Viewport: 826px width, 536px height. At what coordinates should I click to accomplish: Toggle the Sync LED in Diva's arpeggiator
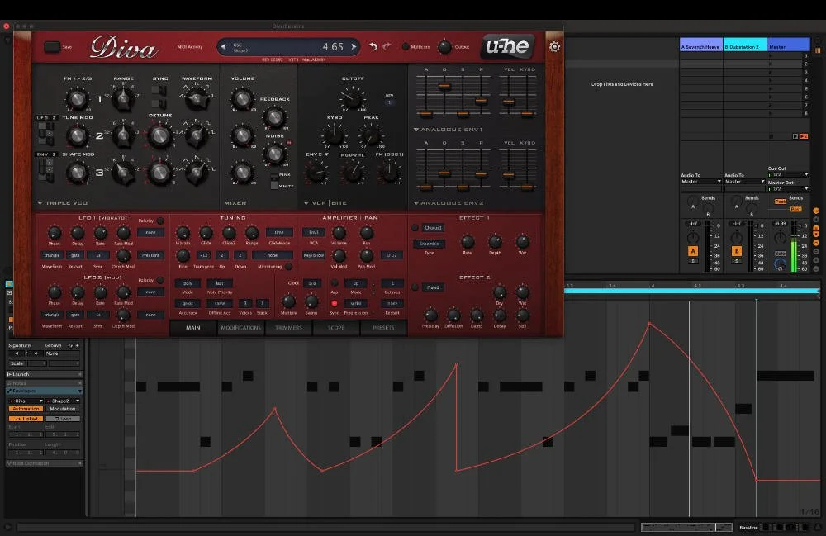tap(335, 304)
